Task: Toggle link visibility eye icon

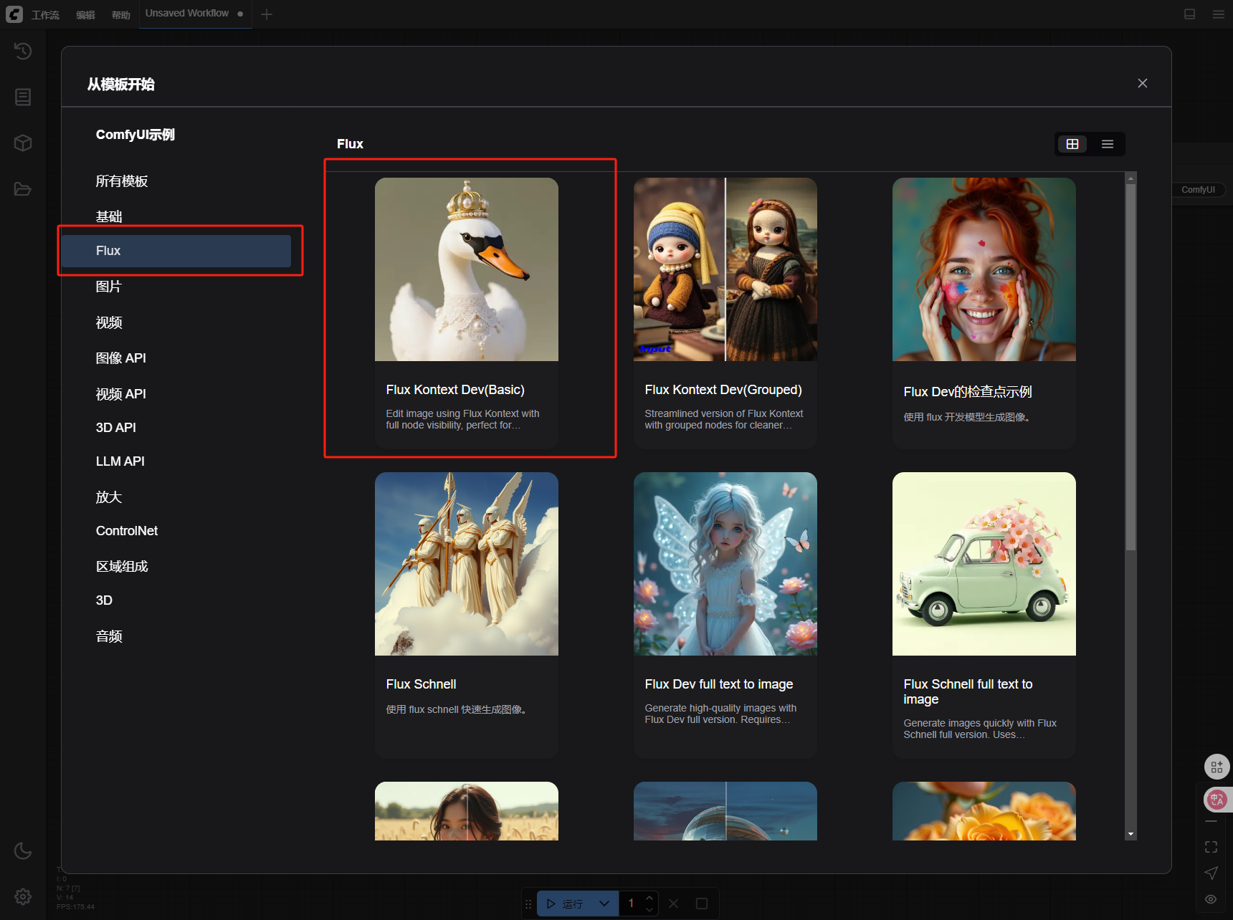Action: point(1211,899)
